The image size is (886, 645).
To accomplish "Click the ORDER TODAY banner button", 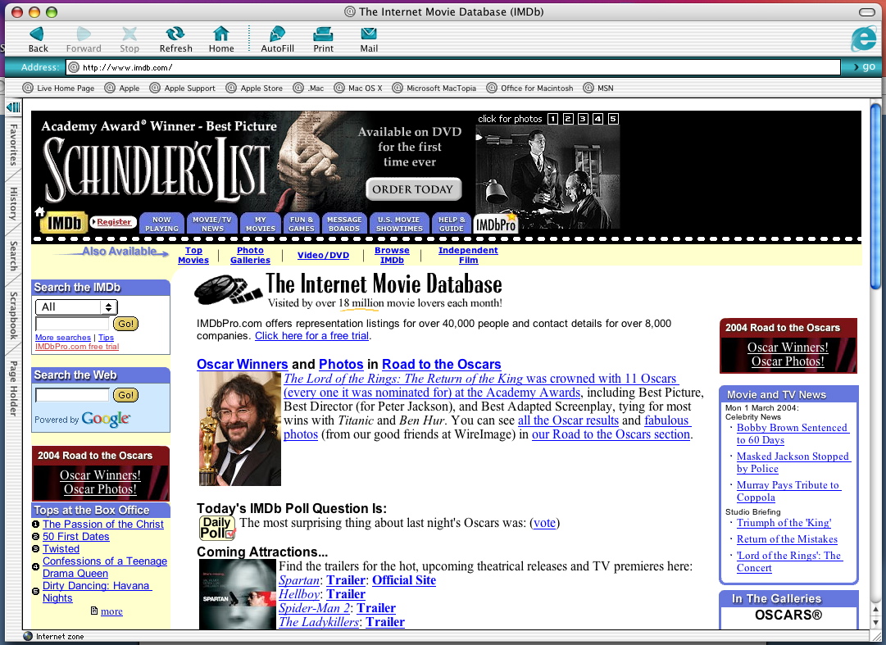I will [413, 190].
